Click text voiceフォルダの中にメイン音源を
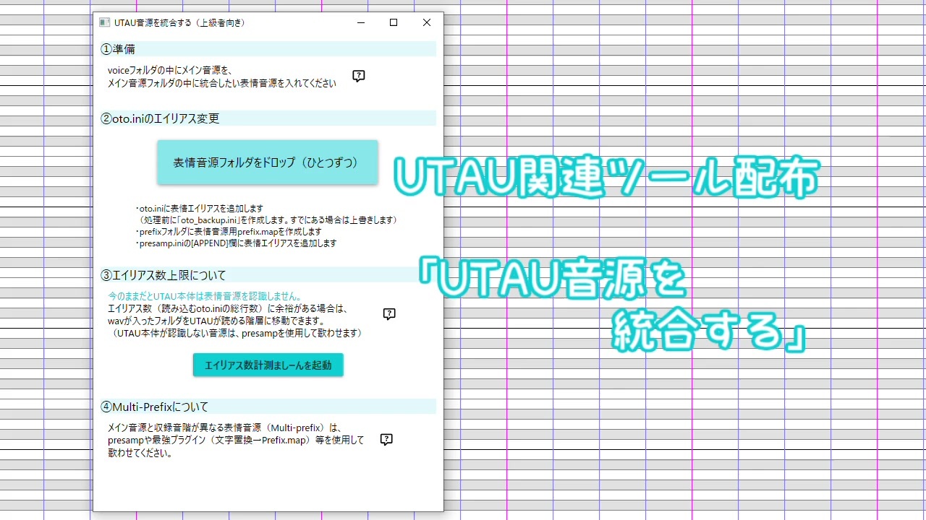The width and height of the screenshot is (926, 520). coord(169,71)
